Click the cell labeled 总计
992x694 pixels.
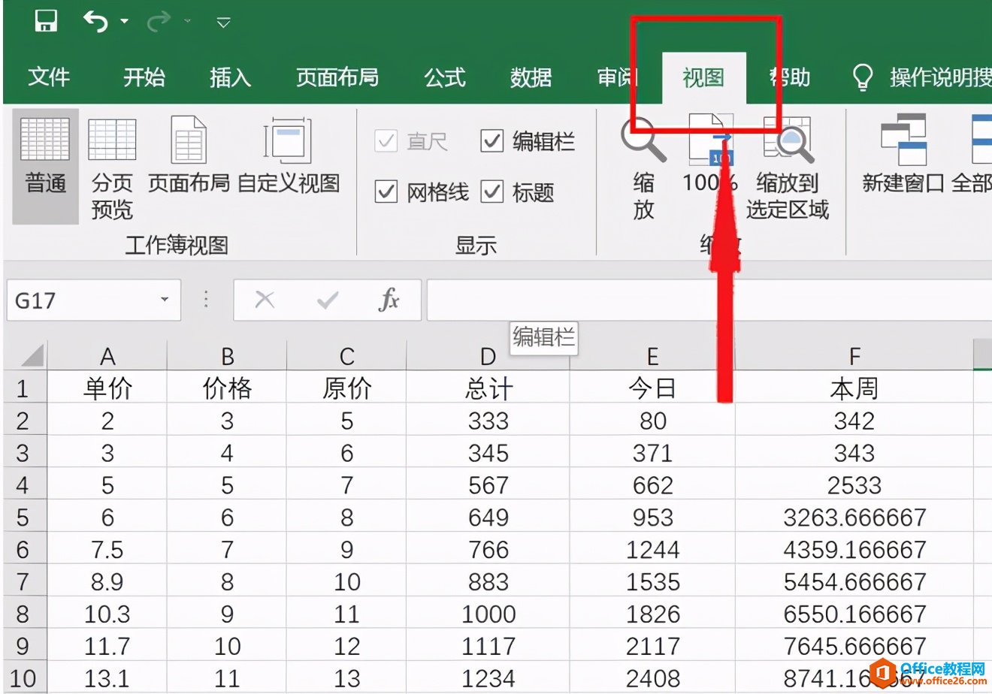click(488, 388)
